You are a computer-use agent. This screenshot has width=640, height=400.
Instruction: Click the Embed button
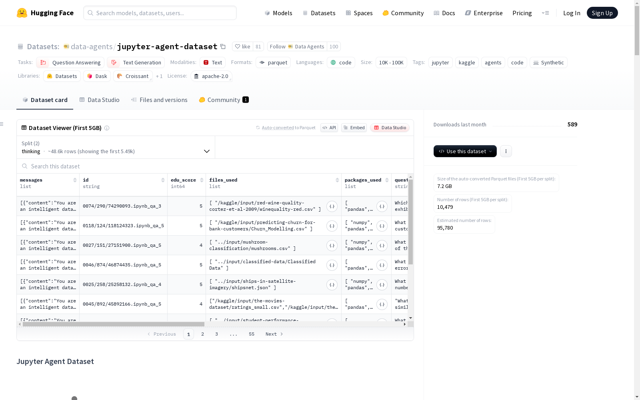354,128
